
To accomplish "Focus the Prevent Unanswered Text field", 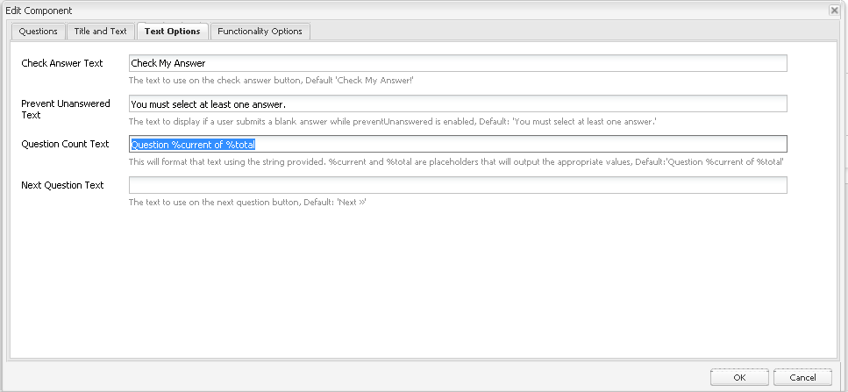I will [457, 103].
